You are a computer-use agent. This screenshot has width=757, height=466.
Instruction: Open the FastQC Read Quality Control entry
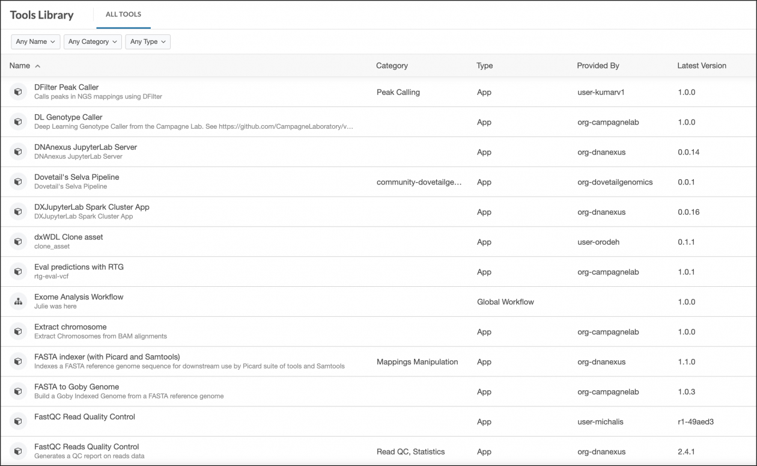coord(85,417)
